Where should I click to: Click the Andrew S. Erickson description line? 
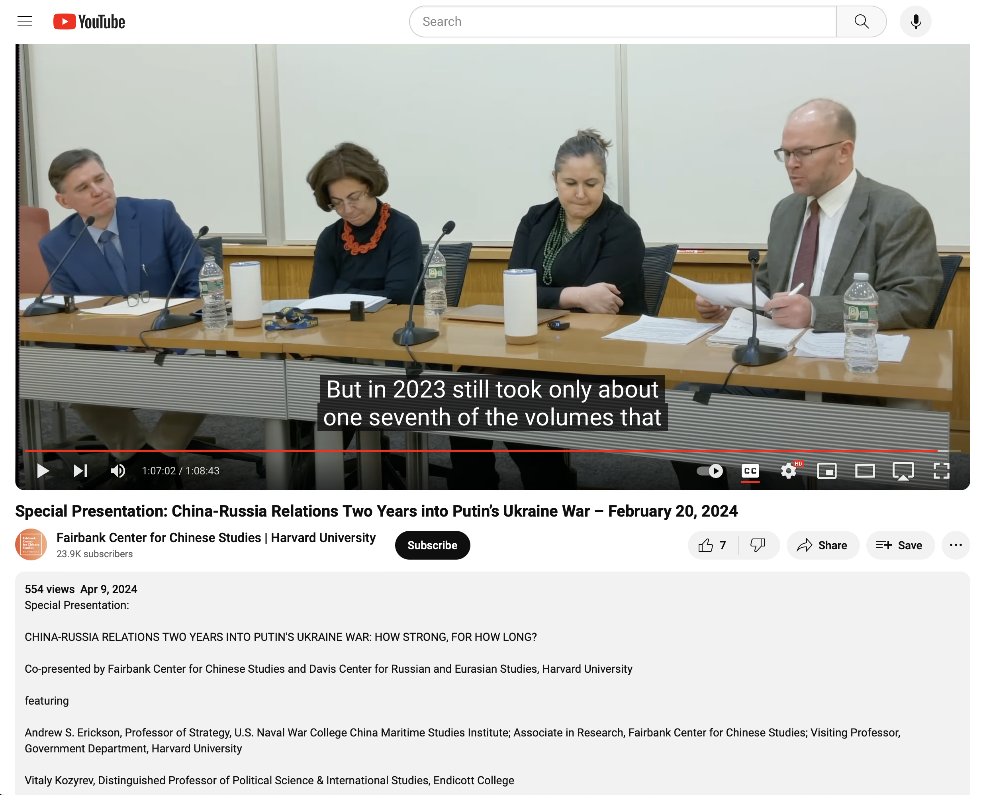[x=462, y=740]
